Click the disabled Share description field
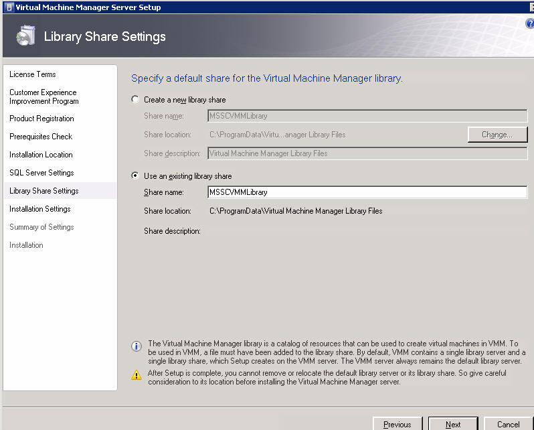534x430 pixels. tap(367, 153)
